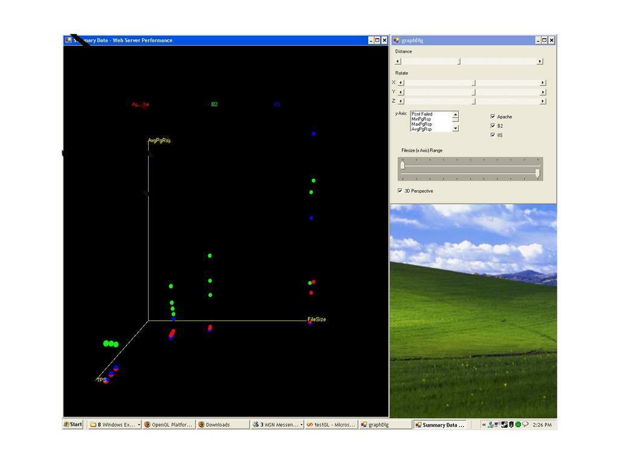The image size is (619, 464).
Task: Minimize the Summary Data window
Action: [371, 40]
